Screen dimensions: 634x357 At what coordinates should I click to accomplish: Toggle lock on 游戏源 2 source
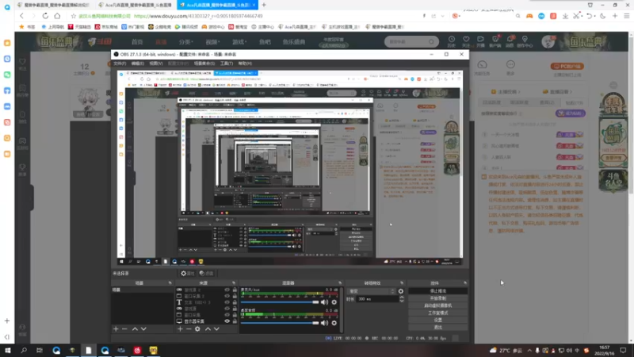(x=235, y=290)
